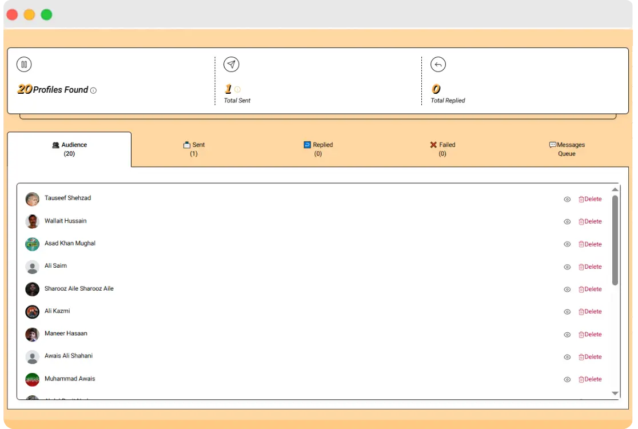Close the window with red button

[x=12, y=15]
